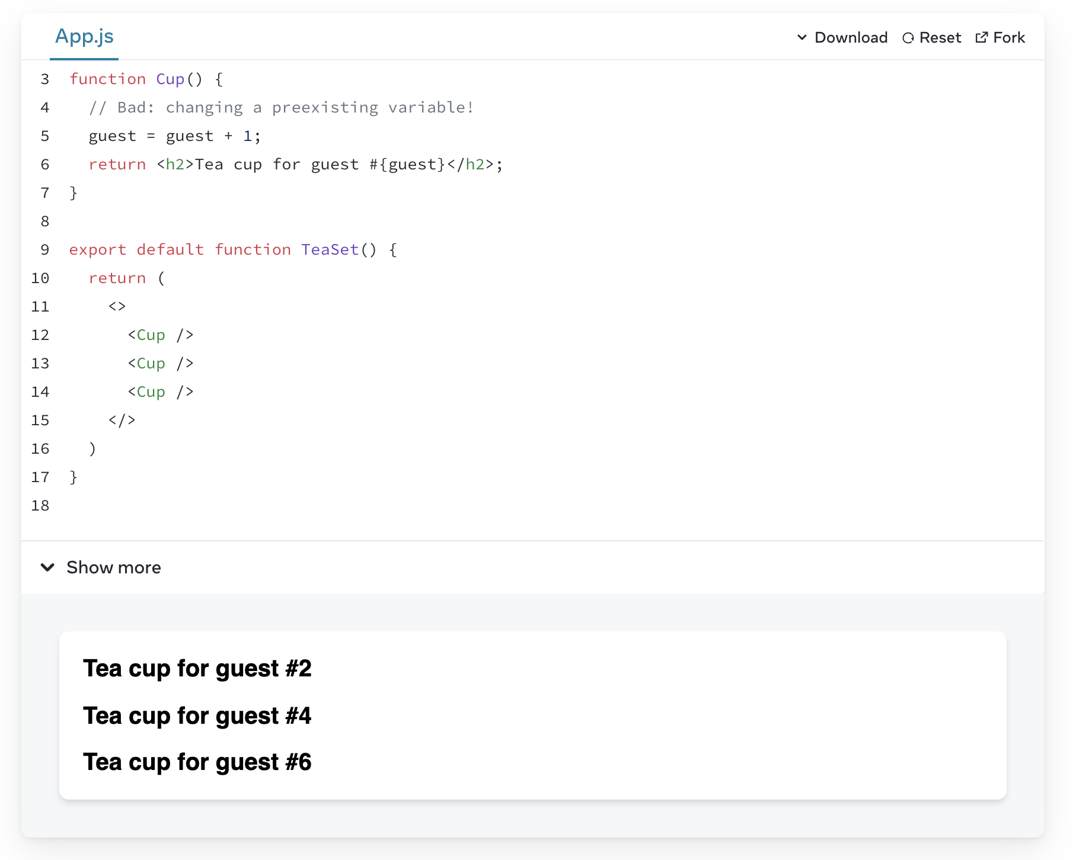1073x860 pixels.
Task: Click the Fork external-link icon
Action: (982, 37)
